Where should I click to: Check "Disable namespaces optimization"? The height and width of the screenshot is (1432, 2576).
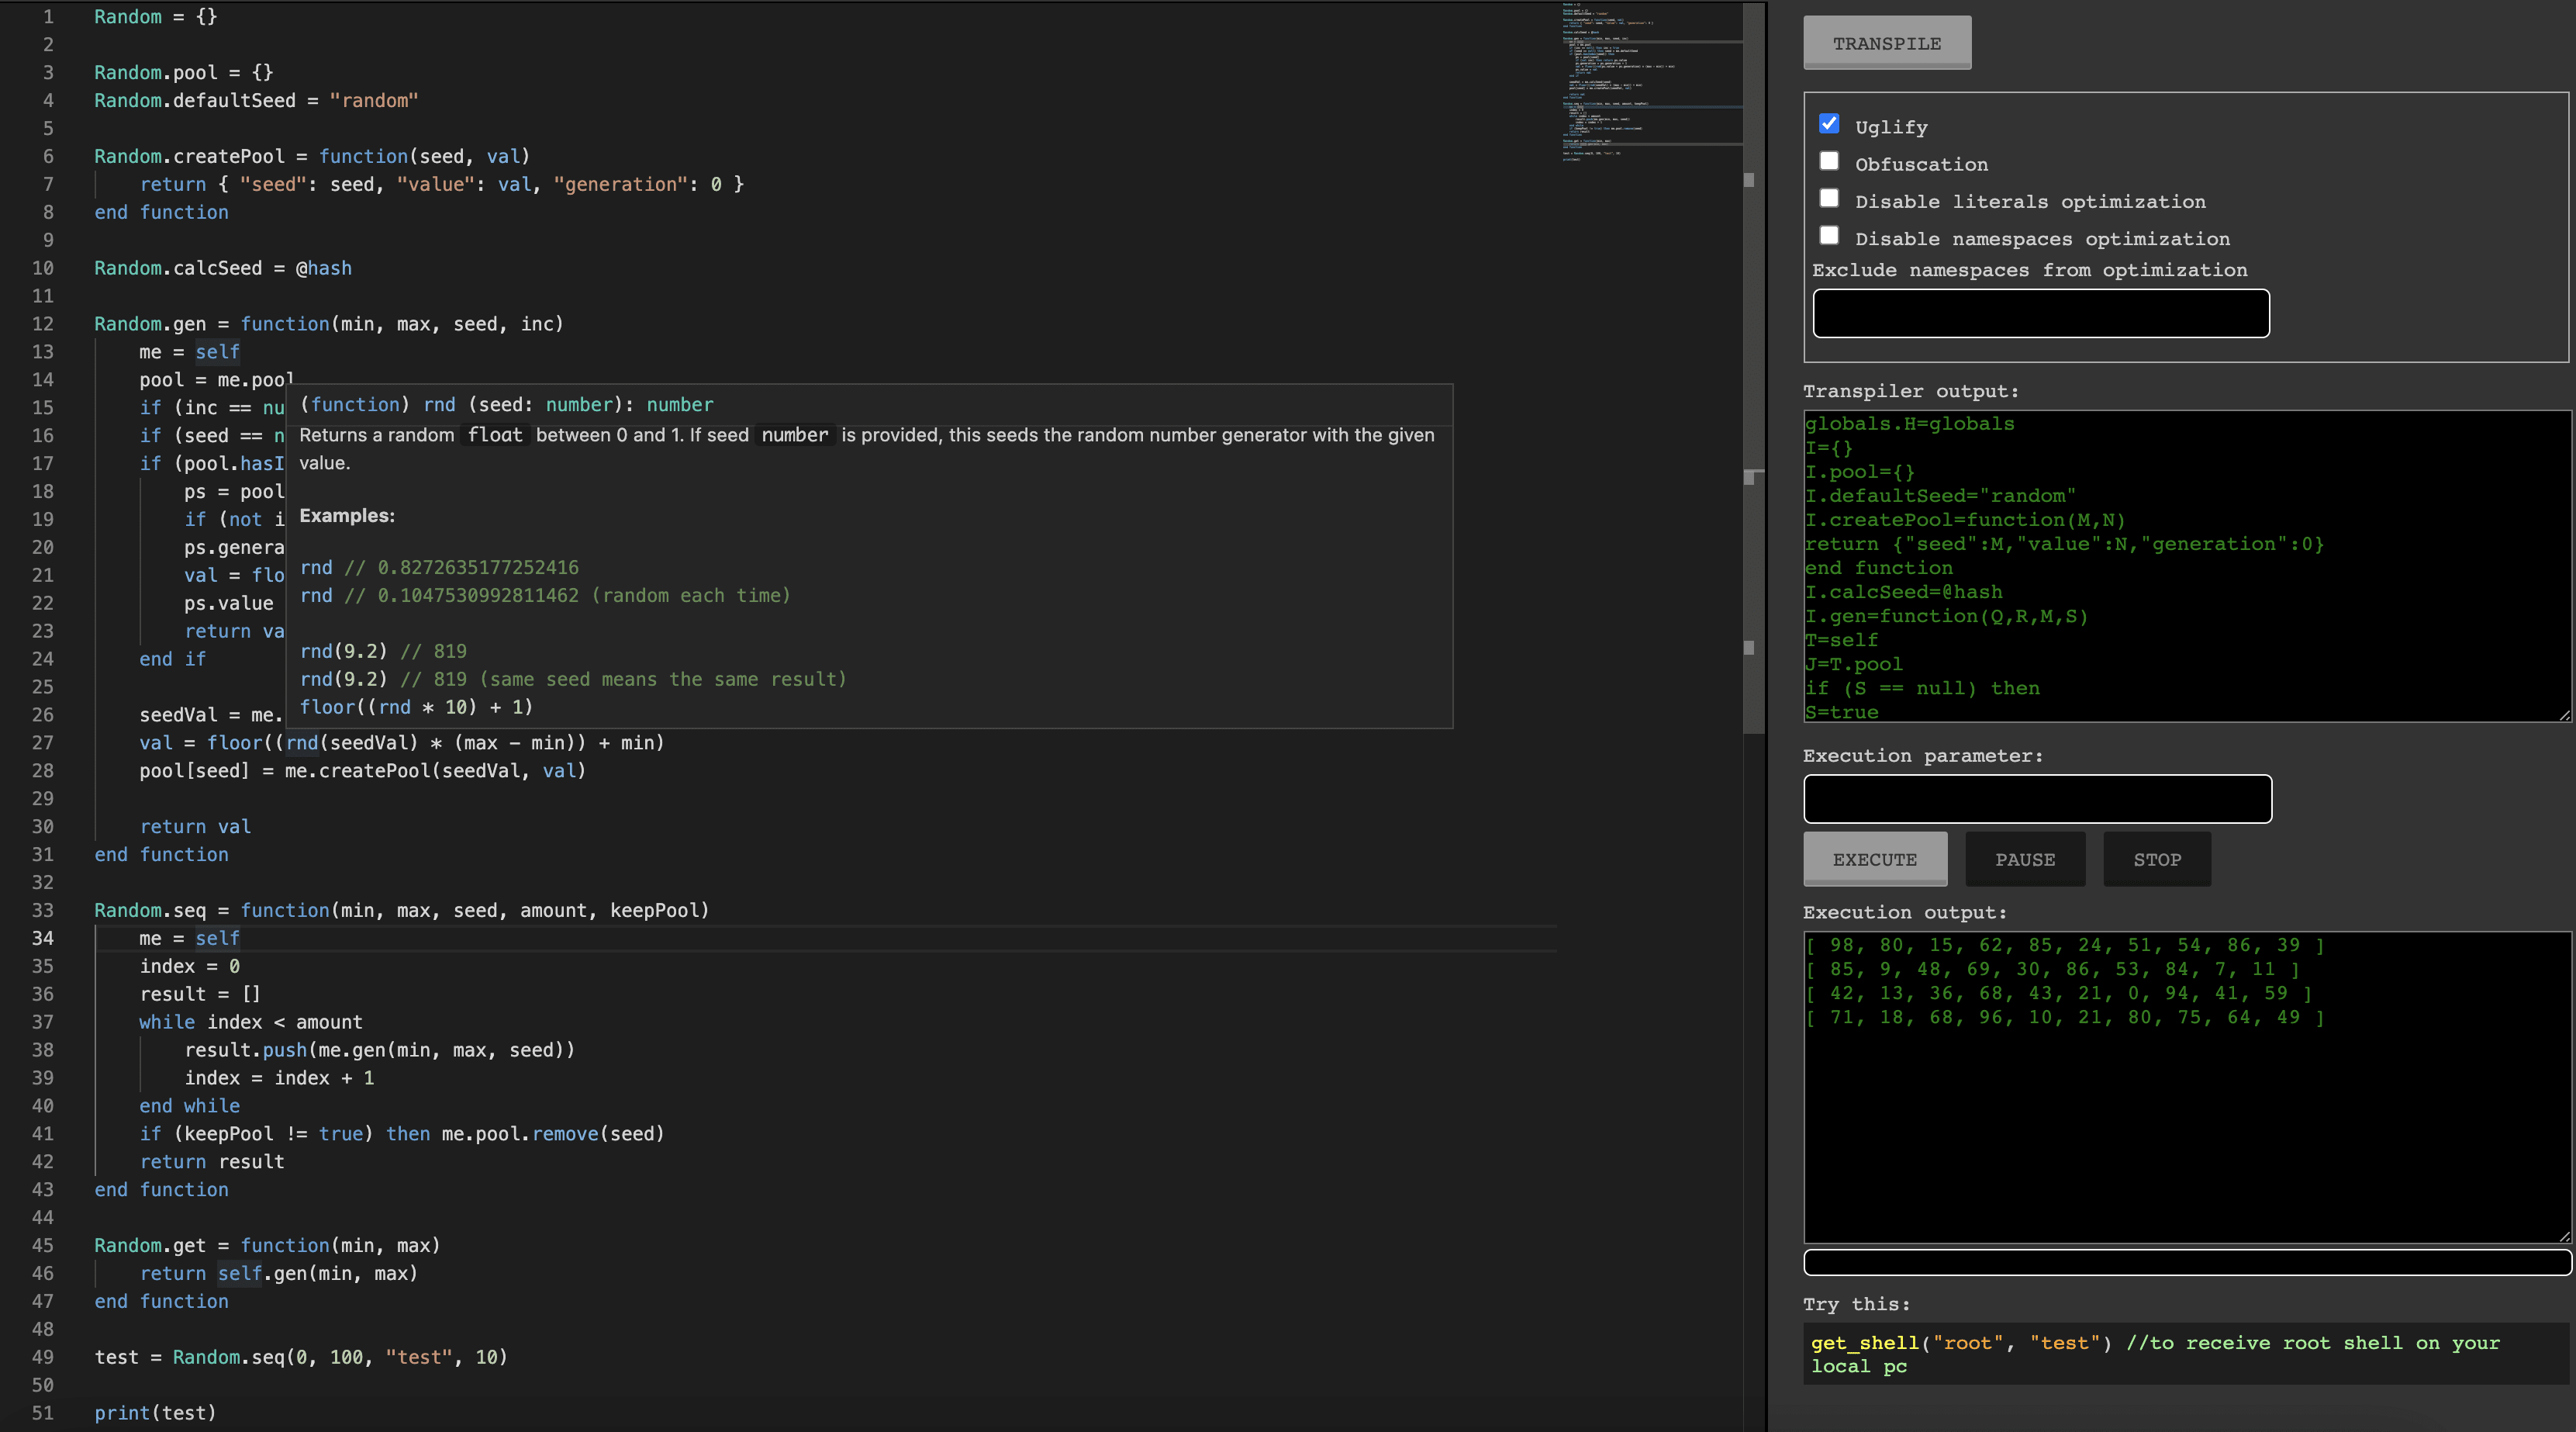[x=1830, y=235]
